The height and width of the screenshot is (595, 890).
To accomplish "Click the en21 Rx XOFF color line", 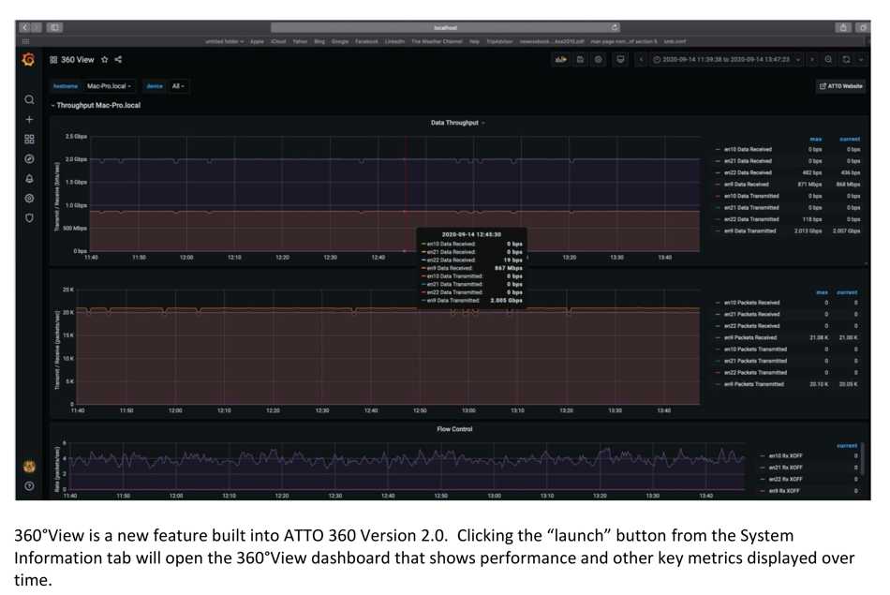I will pyautogui.click(x=763, y=468).
